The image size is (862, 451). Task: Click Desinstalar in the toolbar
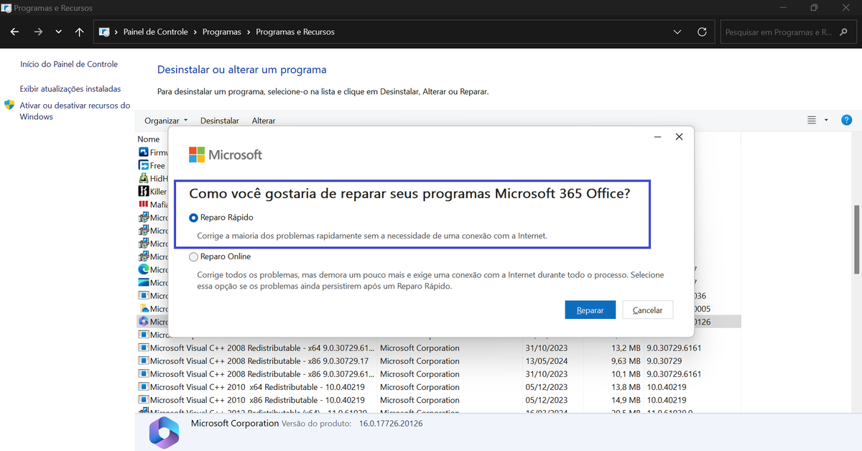click(x=220, y=121)
